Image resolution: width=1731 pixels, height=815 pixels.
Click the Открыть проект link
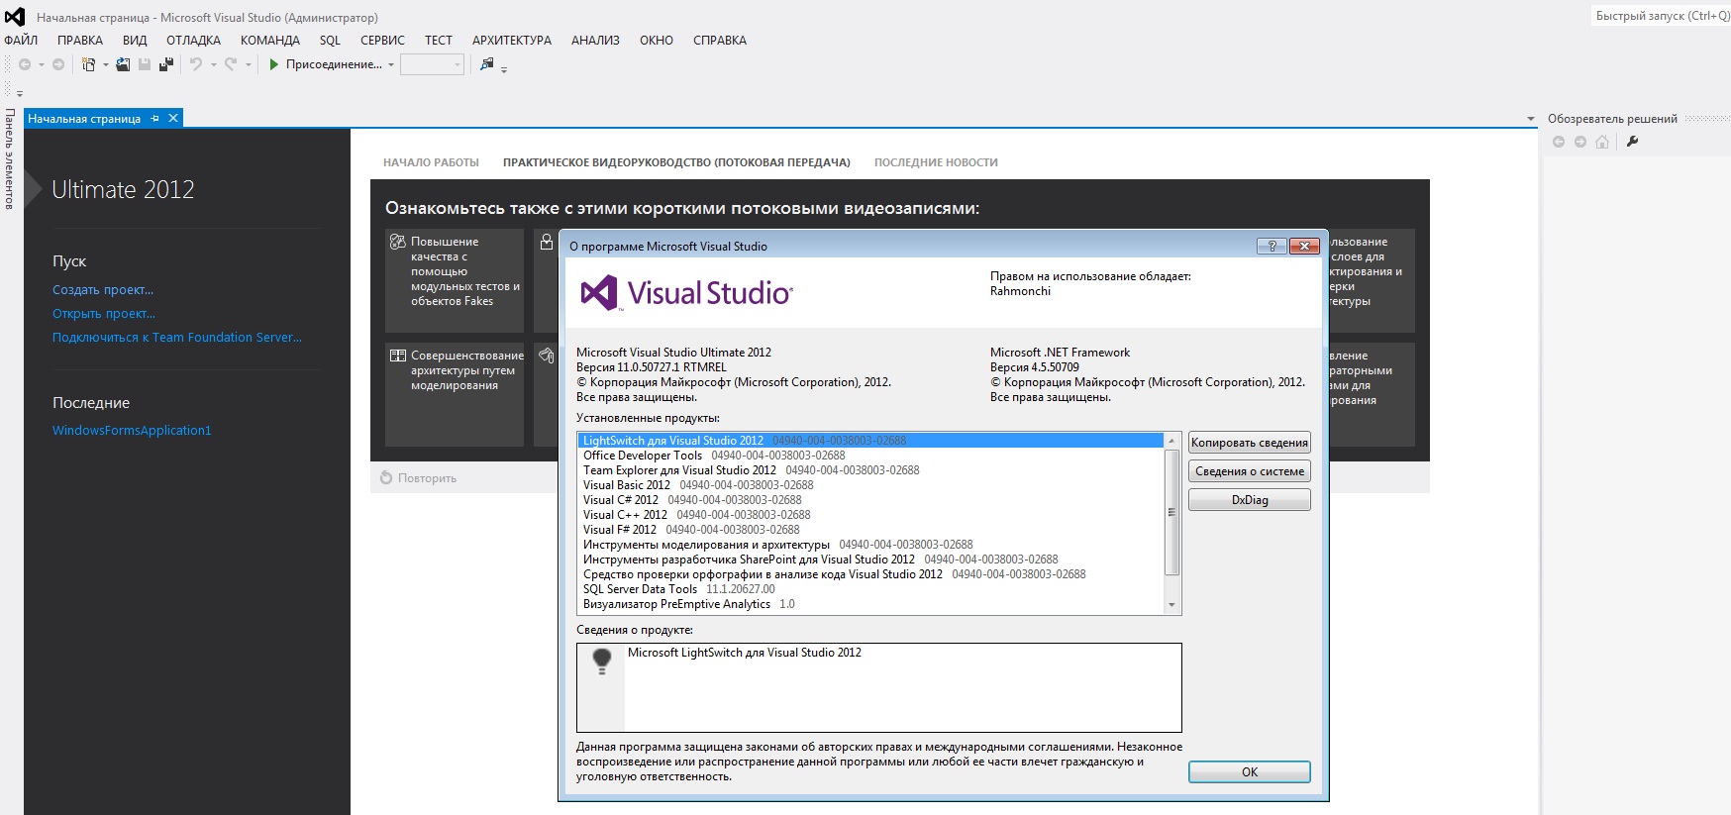pyautogui.click(x=104, y=314)
